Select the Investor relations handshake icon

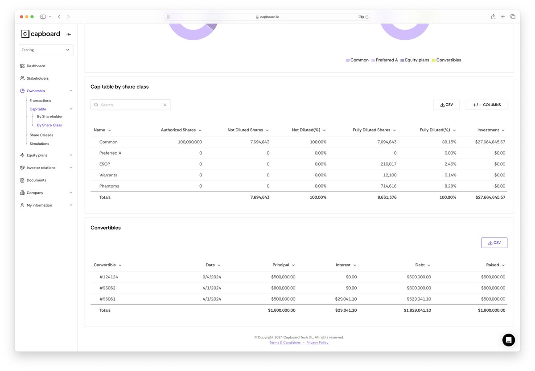click(x=21, y=167)
